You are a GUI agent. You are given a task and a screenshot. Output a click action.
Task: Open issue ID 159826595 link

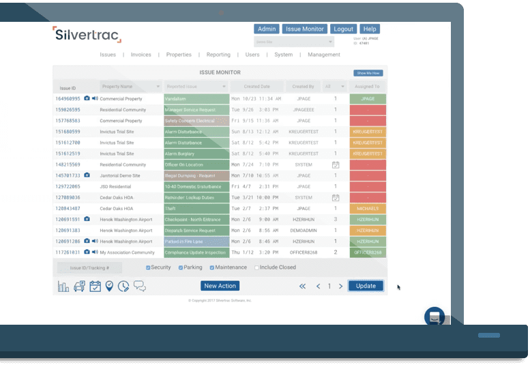68,110
